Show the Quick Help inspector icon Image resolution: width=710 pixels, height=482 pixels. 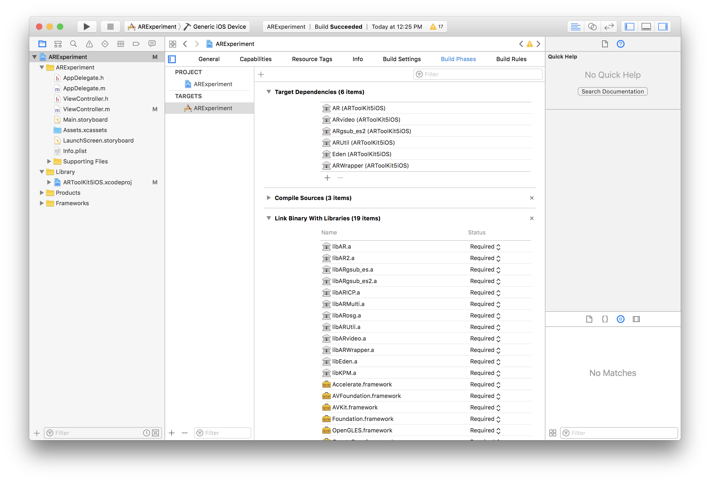tap(620, 44)
